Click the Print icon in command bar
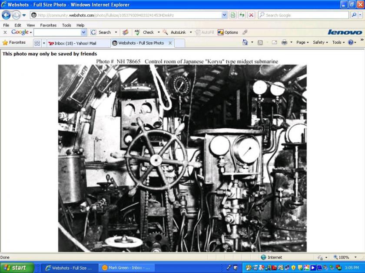This screenshot has height=273, width=365. pos(284,42)
